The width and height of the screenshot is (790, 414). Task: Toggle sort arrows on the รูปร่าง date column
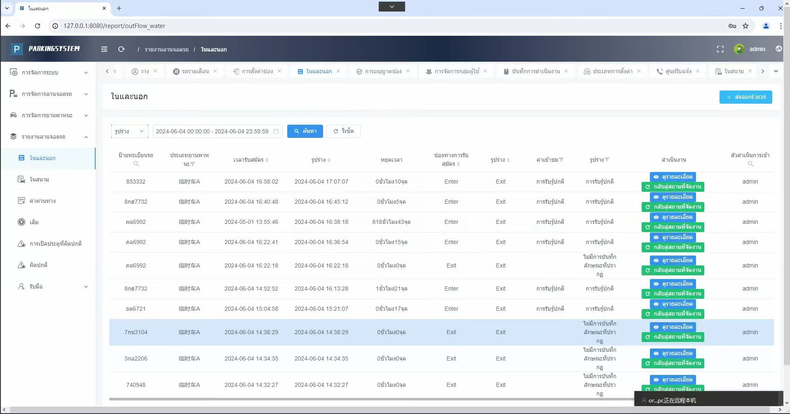point(329,160)
